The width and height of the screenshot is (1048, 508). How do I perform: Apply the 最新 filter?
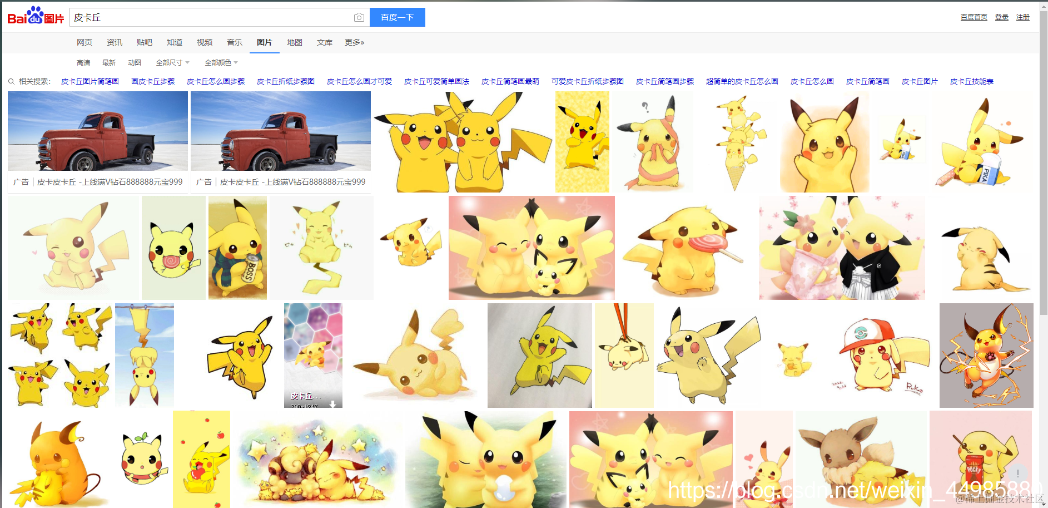[x=109, y=63]
